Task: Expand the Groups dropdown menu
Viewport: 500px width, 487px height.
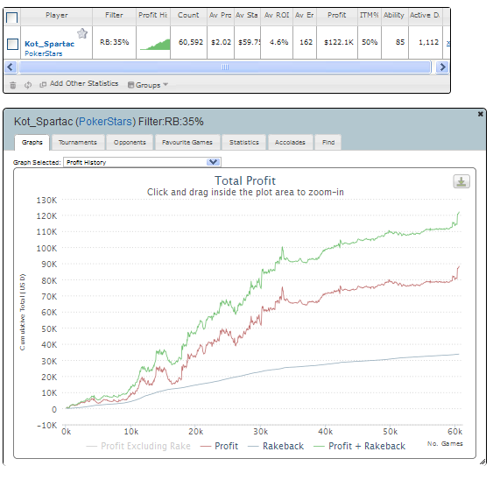Action: pyautogui.click(x=148, y=85)
